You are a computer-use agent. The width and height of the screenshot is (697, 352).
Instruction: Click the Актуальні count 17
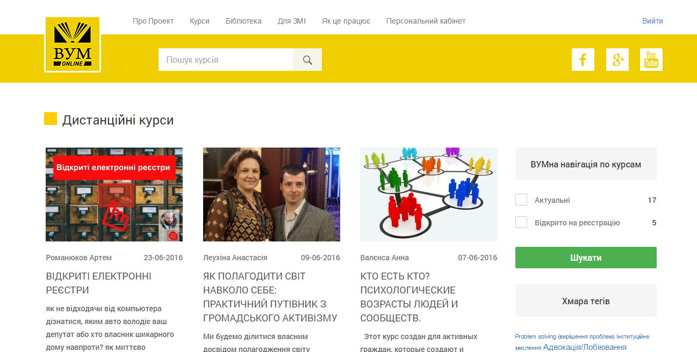point(652,200)
